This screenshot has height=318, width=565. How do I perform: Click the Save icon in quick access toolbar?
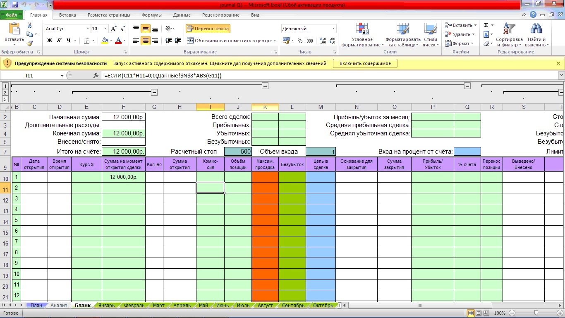tap(15, 5)
